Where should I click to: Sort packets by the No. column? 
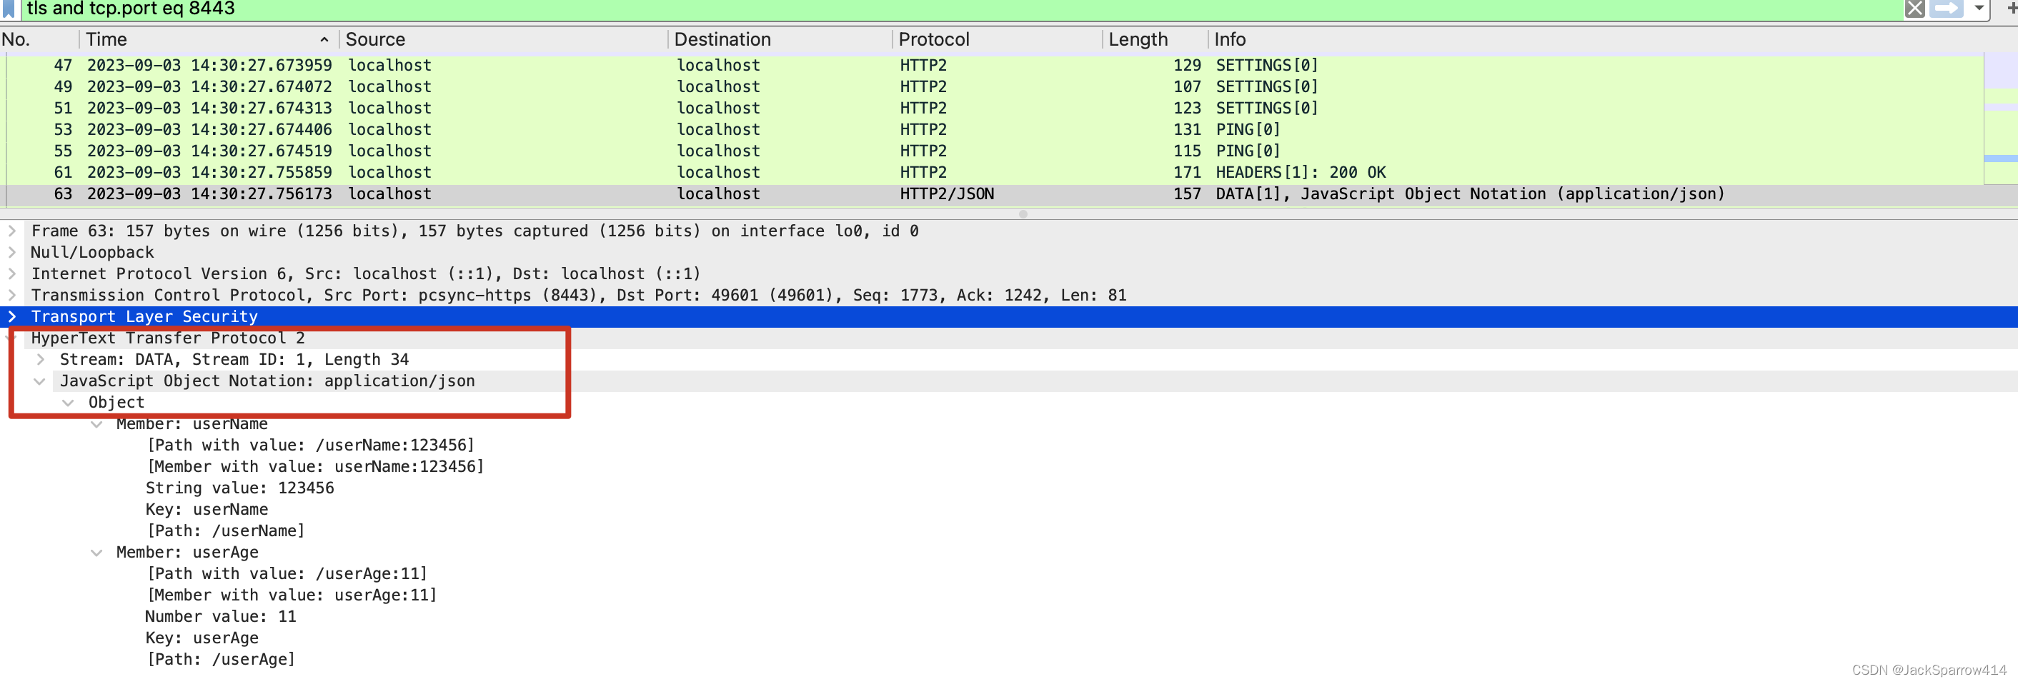(39, 39)
